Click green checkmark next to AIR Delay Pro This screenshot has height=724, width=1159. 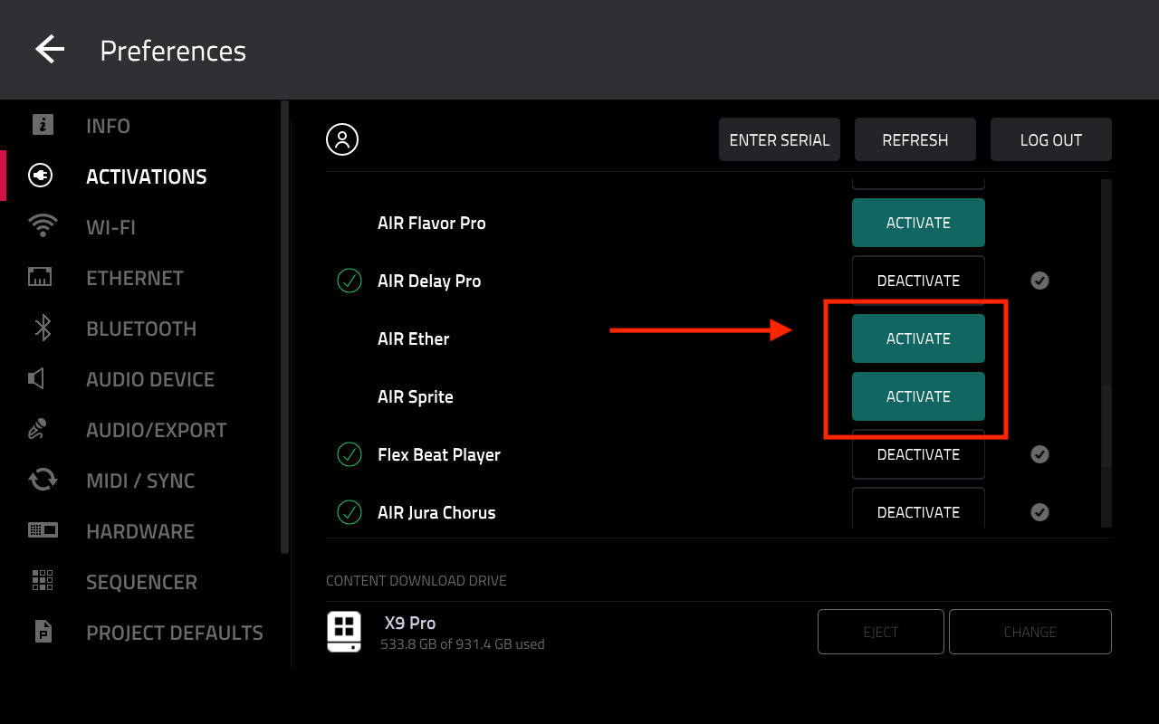350,281
